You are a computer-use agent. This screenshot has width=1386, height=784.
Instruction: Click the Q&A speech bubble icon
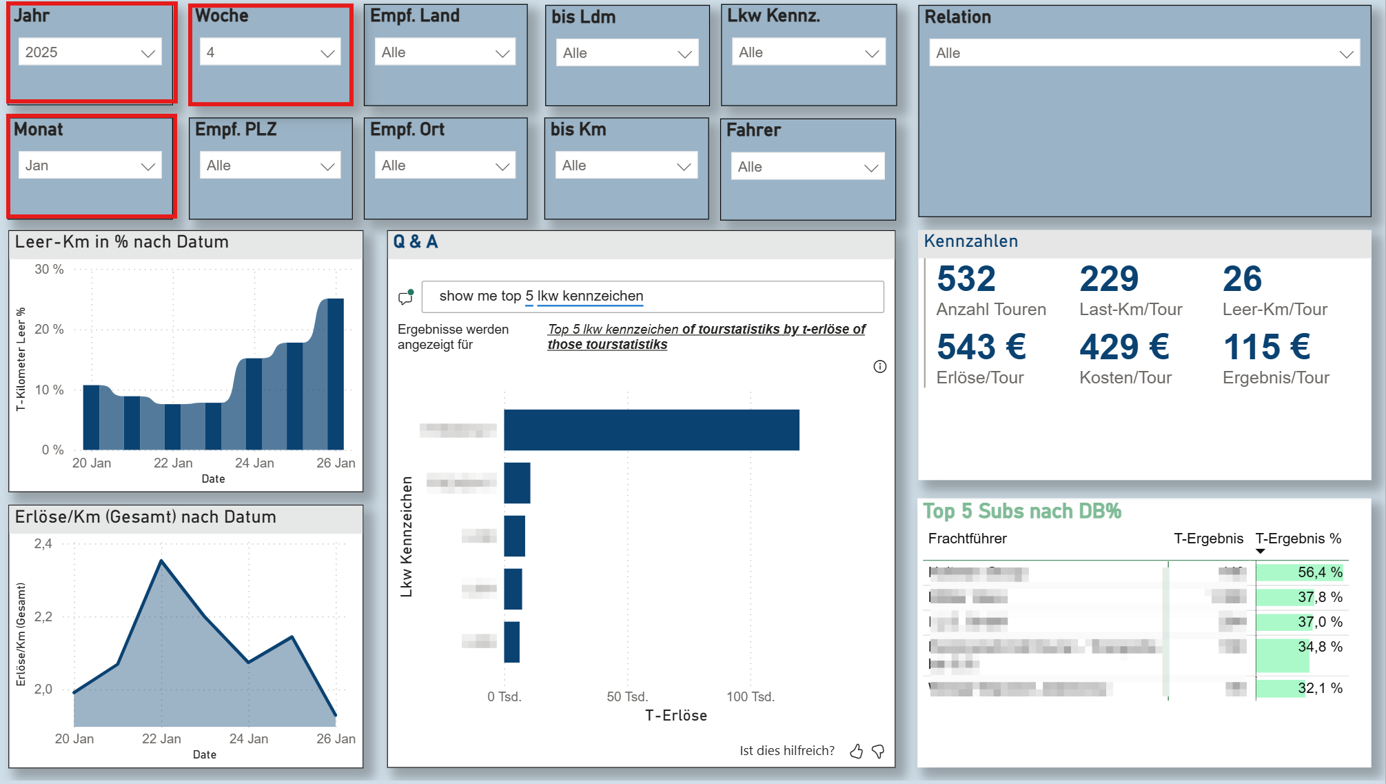pos(405,297)
